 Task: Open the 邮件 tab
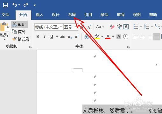pos(104,15)
